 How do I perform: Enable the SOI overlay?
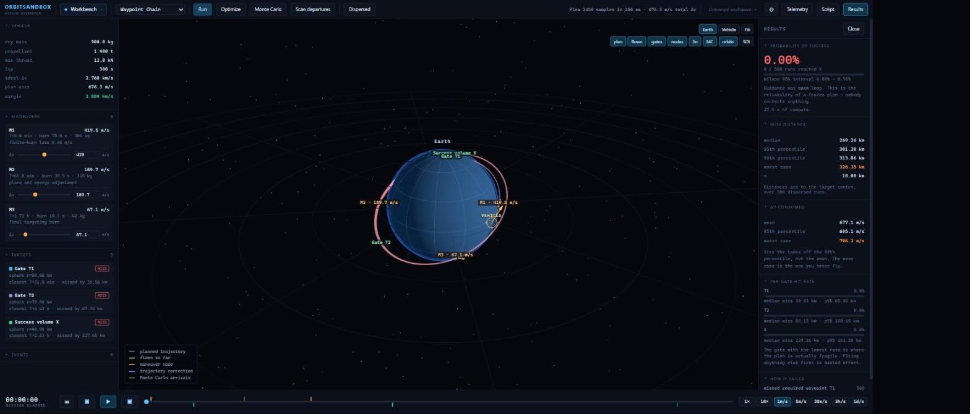pyautogui.click(x=746, y=41)
